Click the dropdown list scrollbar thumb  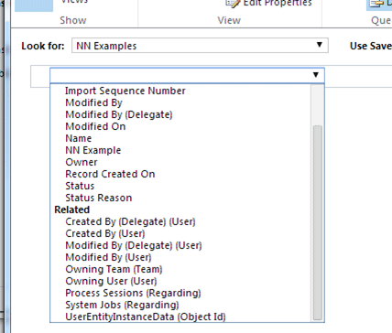pyautogui.click(x=318, y=222)
